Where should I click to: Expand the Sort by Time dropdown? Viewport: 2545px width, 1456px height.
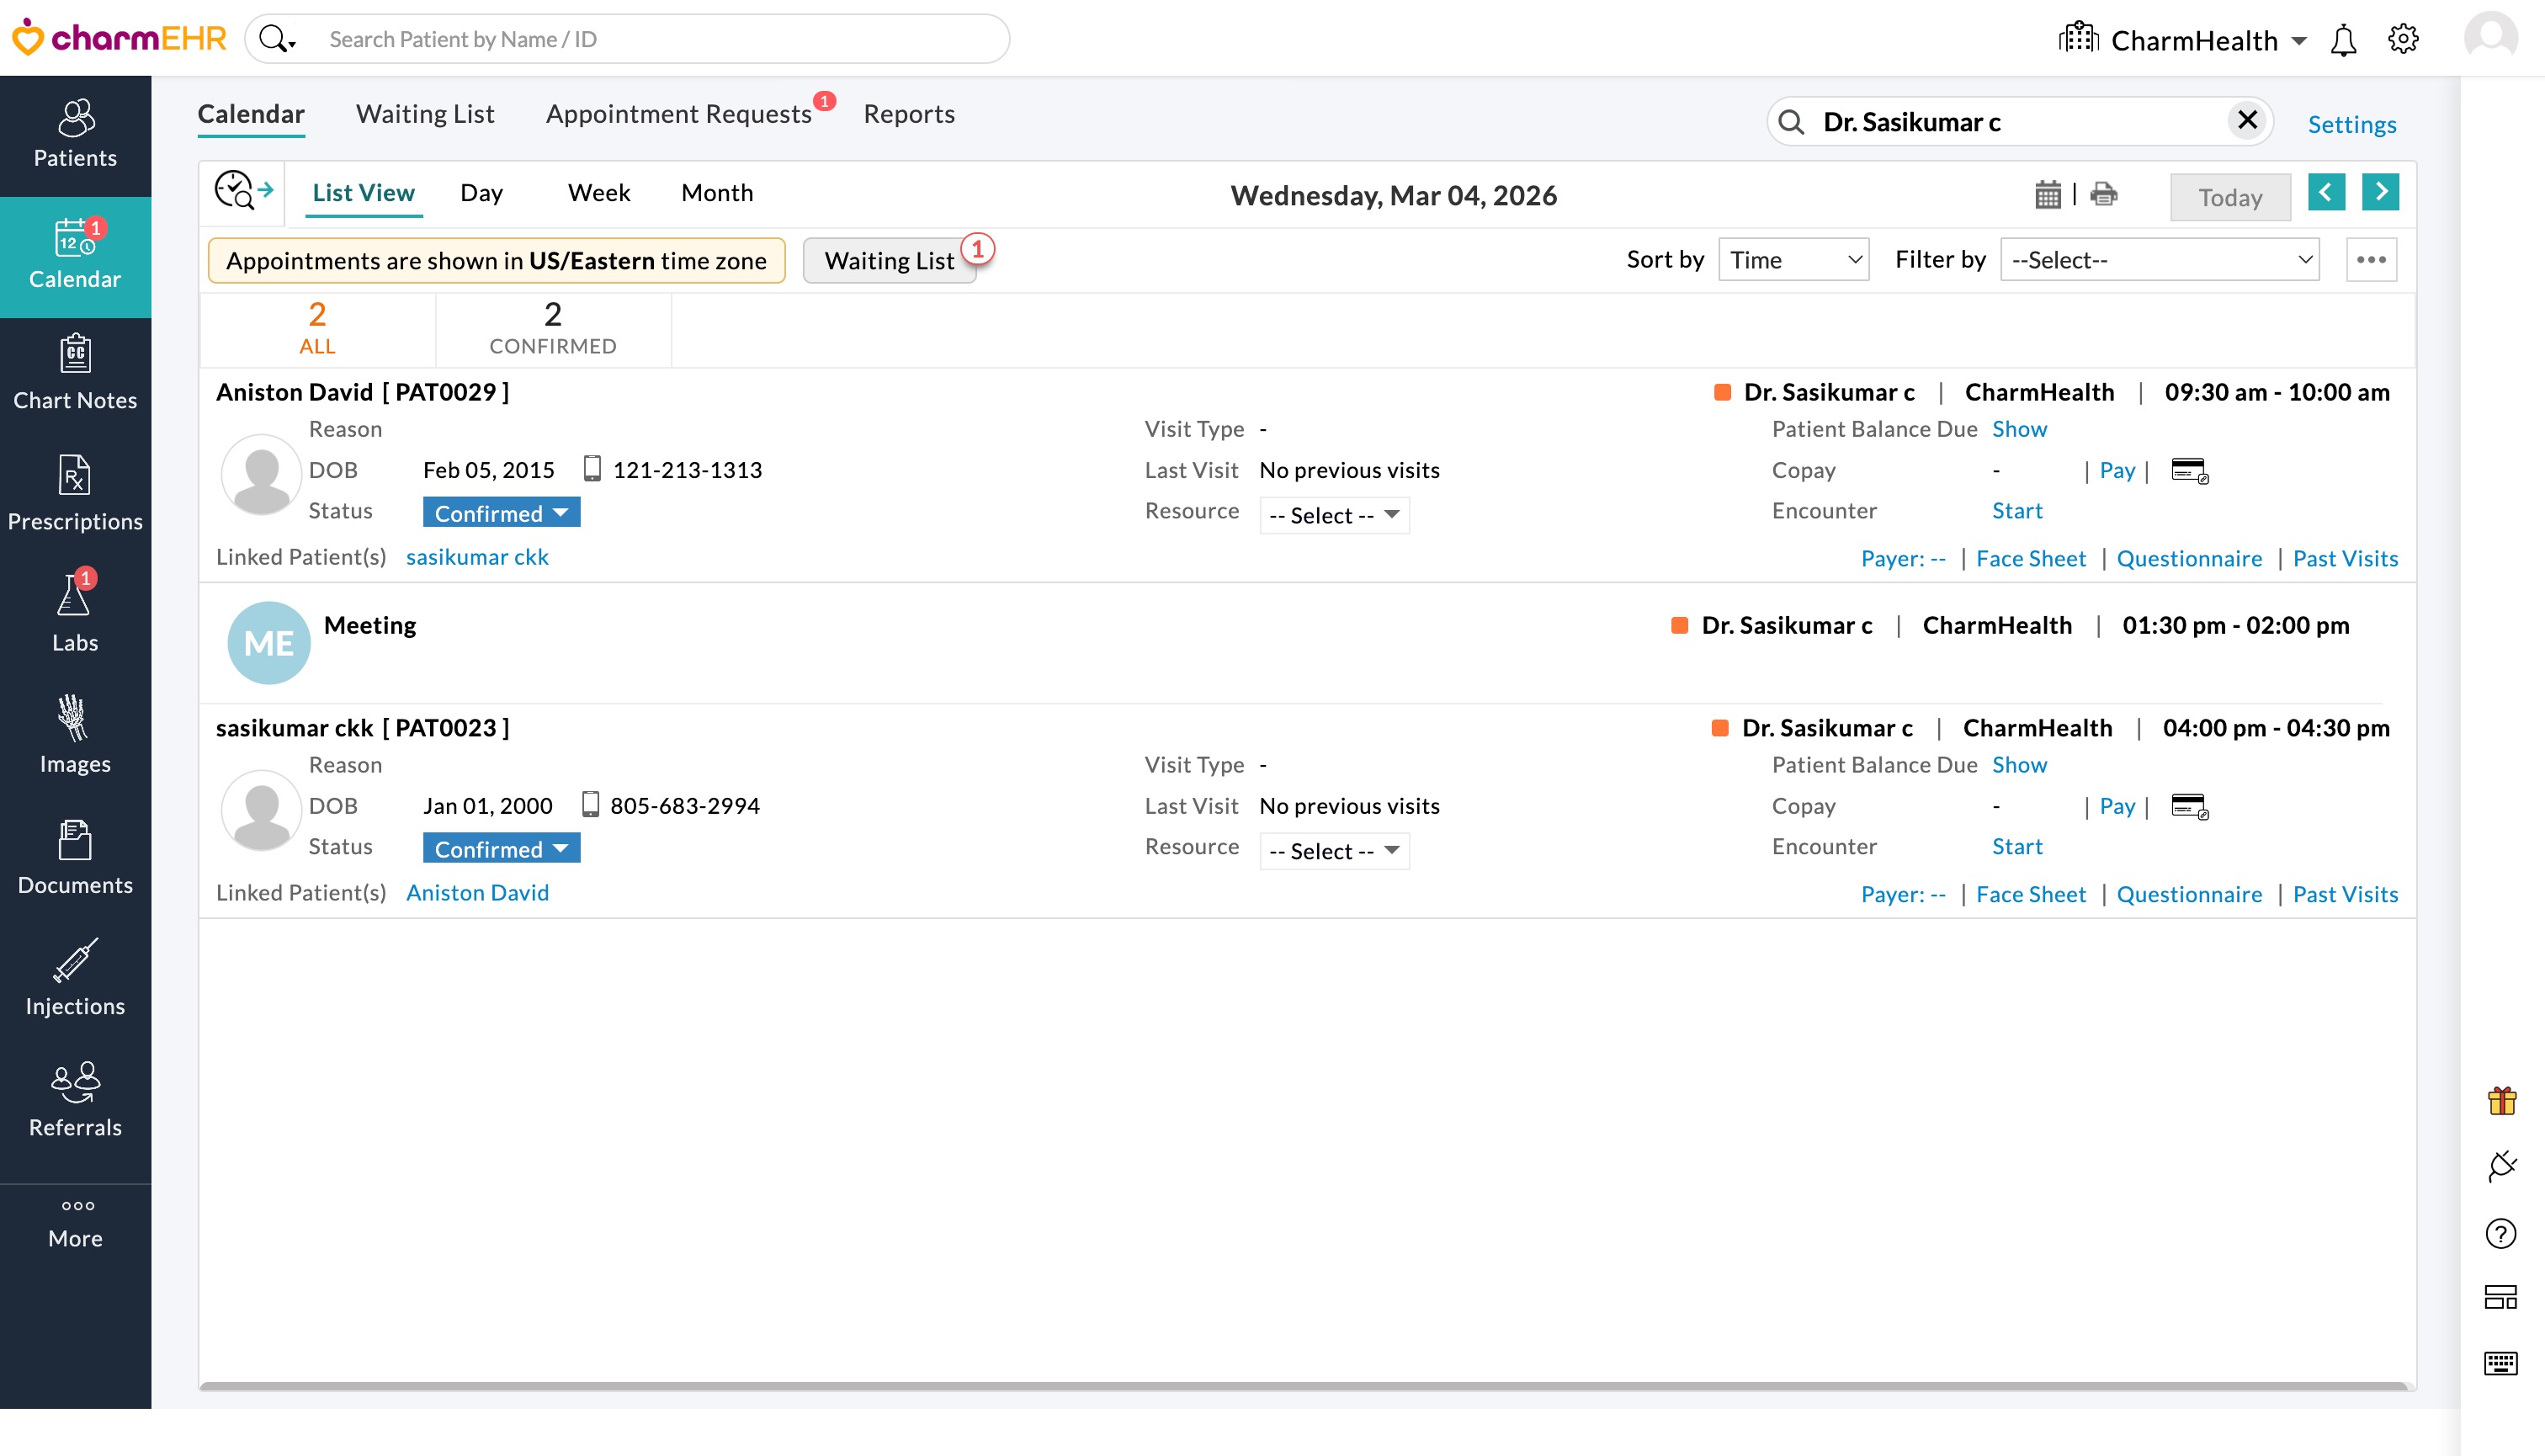point(1793,260)
